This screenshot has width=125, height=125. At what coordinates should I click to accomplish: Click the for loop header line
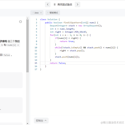(x=70, y=35)
